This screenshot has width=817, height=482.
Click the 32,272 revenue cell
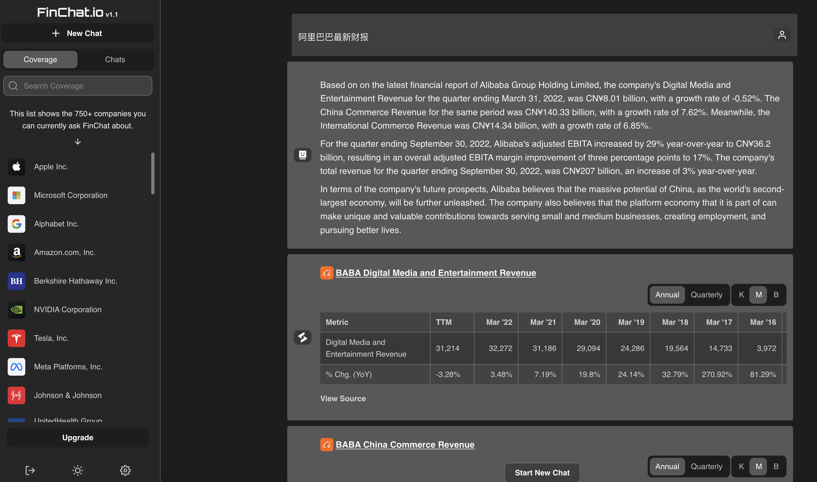pyautogui.click(x=496, y=348)
